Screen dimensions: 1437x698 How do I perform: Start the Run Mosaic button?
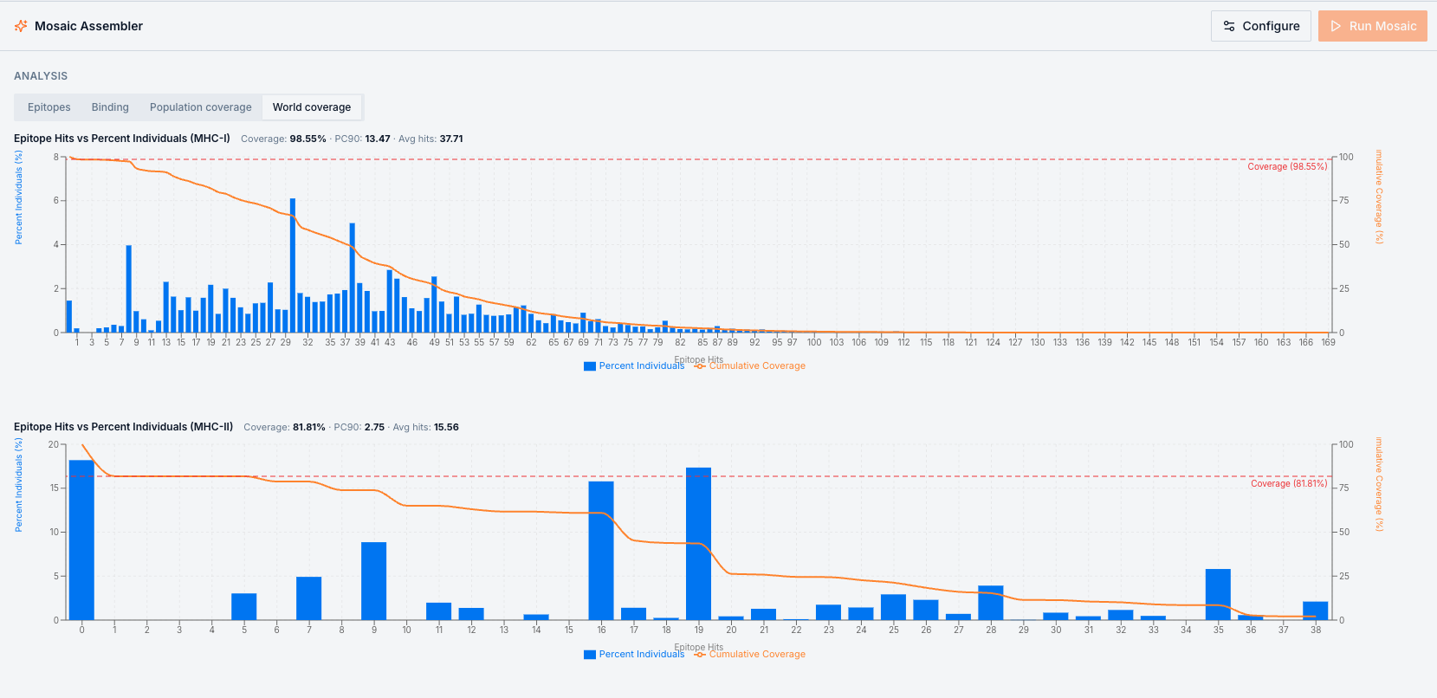point(1373,26)
